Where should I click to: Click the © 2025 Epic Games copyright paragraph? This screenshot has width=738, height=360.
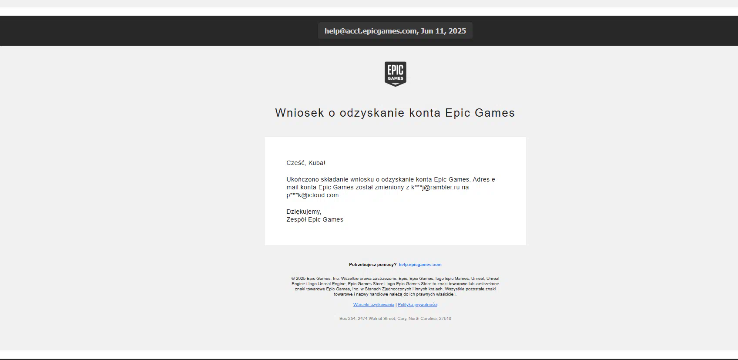point(395,286)
